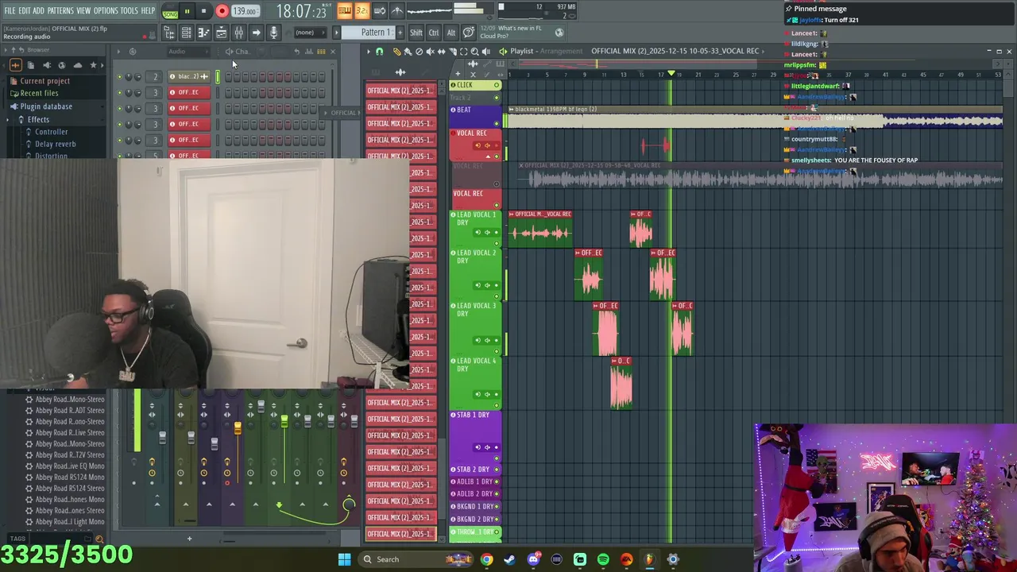Open the FILE menu
This screenshot has width=1017, height=572.
click(x=10, y=10)
